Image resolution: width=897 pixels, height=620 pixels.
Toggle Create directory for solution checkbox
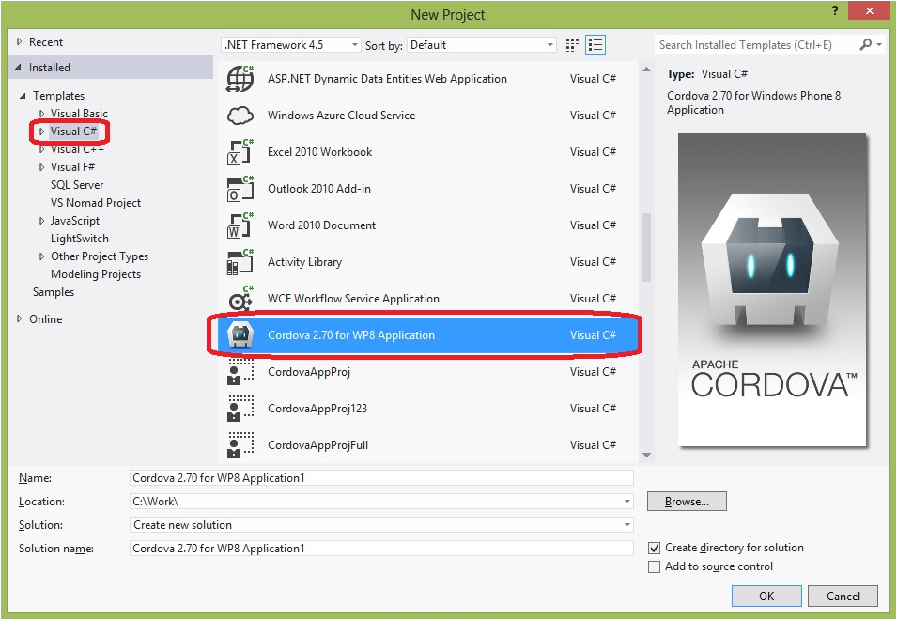(x=654, y=549)
